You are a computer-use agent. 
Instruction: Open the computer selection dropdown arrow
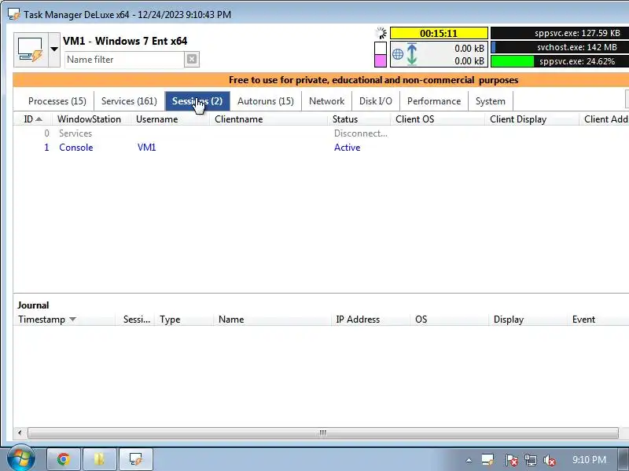coord(54,49)
